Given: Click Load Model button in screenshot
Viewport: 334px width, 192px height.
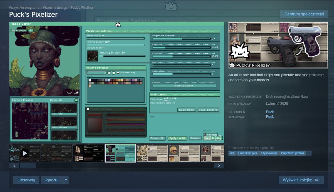Looking at the screenshot, I should point(187,110).
